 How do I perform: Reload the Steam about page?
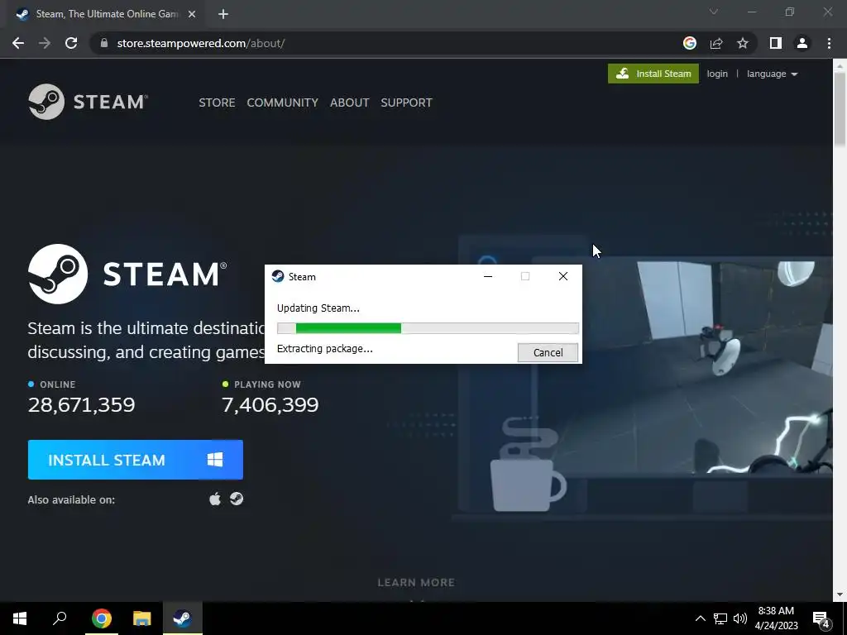(71, 43)
